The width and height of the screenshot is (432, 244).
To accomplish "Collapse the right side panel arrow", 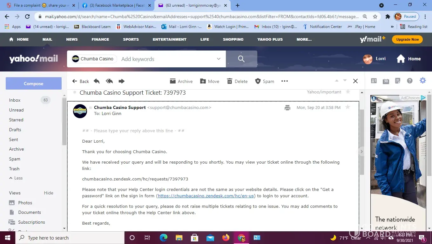I will (361, 152).
